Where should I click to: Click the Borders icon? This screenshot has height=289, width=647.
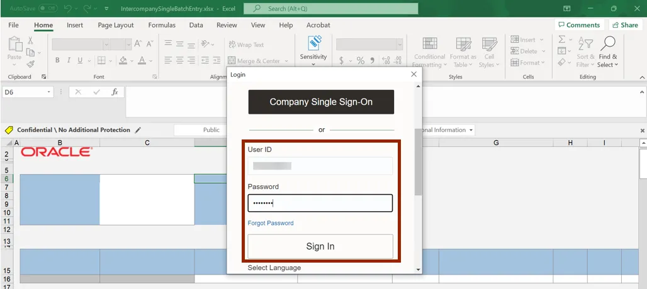point(101,60)
